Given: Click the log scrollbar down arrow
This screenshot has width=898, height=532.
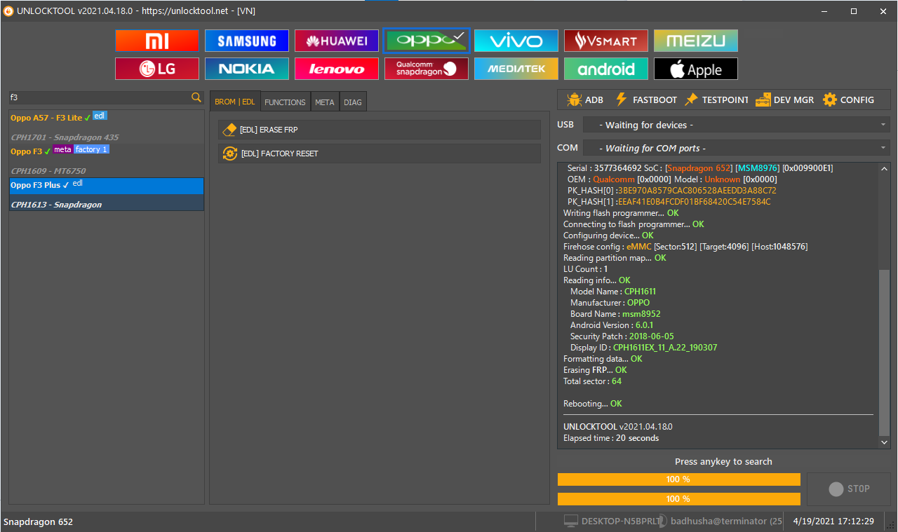Looking at the screenshot, I should (884, 442).
